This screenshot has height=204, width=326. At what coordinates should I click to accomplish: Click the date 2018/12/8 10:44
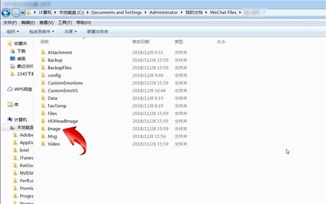coord(149,90)
